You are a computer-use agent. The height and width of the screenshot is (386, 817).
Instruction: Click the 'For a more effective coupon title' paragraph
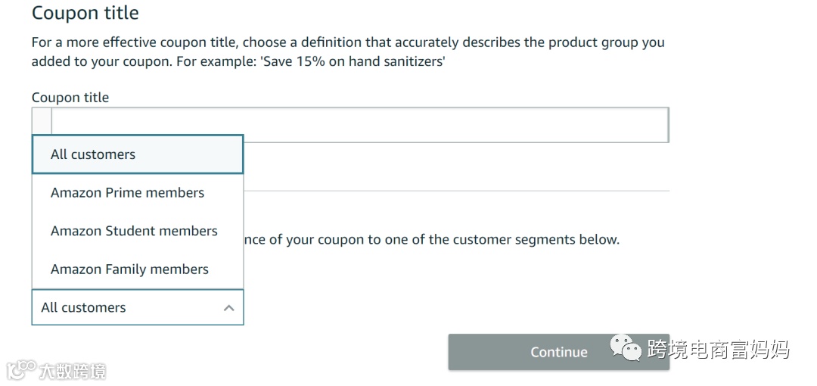coord(348,43)
